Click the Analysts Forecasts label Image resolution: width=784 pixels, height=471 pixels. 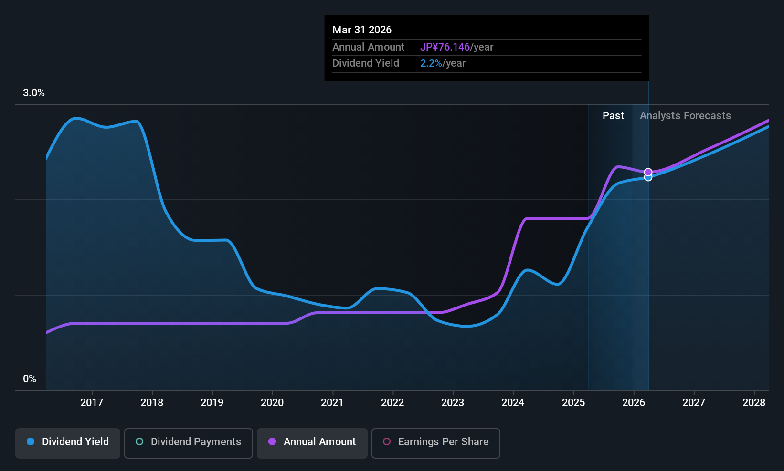[685, 116]
